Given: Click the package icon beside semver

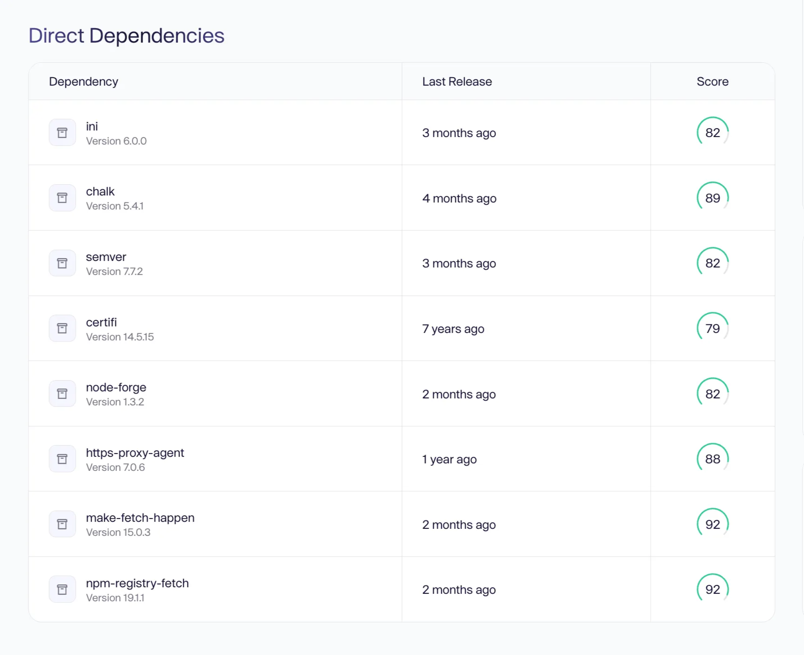Looking at the screenshot, I should [x=62, y=263].
